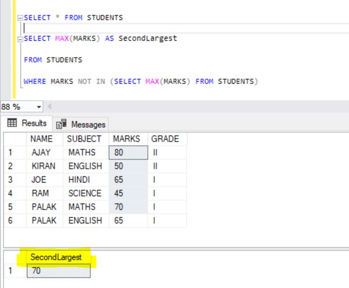
Task: Click grade I cell in JOE's row
Action: pos(167,180)
